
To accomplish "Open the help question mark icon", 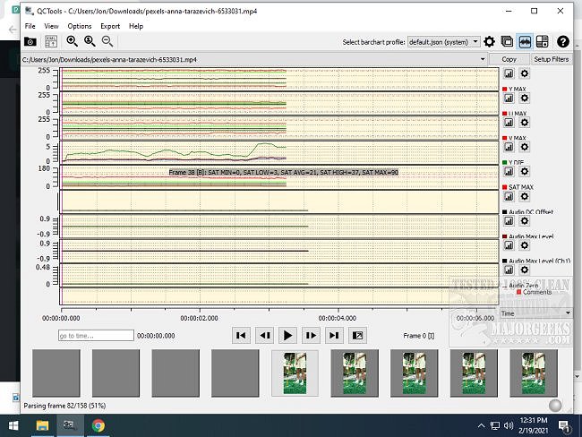I will pyautogui.click(x=562, y=41).
